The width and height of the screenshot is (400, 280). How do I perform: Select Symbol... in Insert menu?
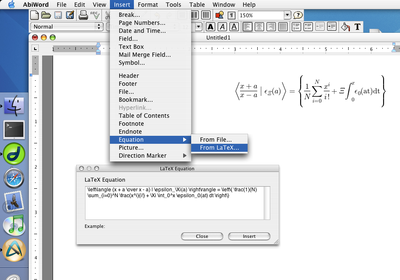(150, 63)
